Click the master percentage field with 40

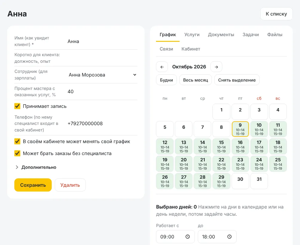102,91
